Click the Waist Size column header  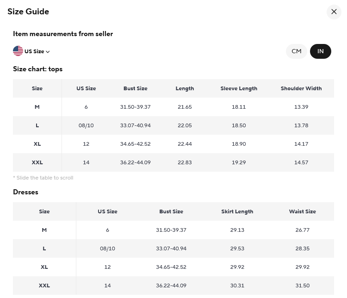click(x=302, y=211)
